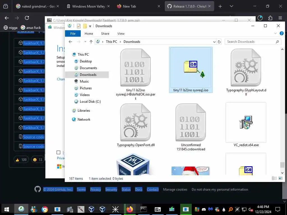
Task: Open Chrome from the taskbar
Action: tap(45, 209)
